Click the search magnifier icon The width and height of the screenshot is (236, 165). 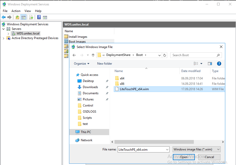pyautogui.click(x=218, y=55)
